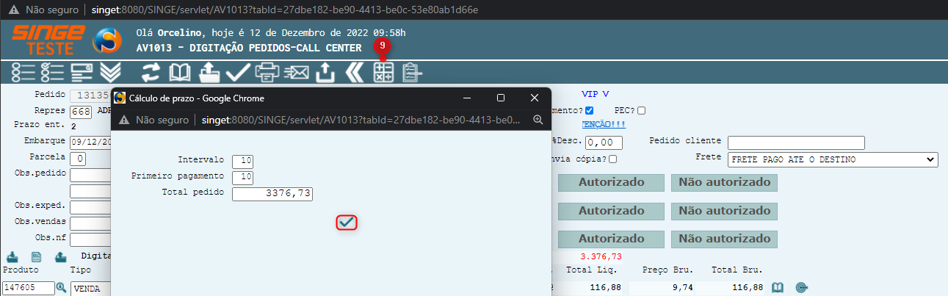This screenshot has height=296, width=948.
Task: Toggle the 'Envia cópia?' checkbox
Action: coord(612,159)
